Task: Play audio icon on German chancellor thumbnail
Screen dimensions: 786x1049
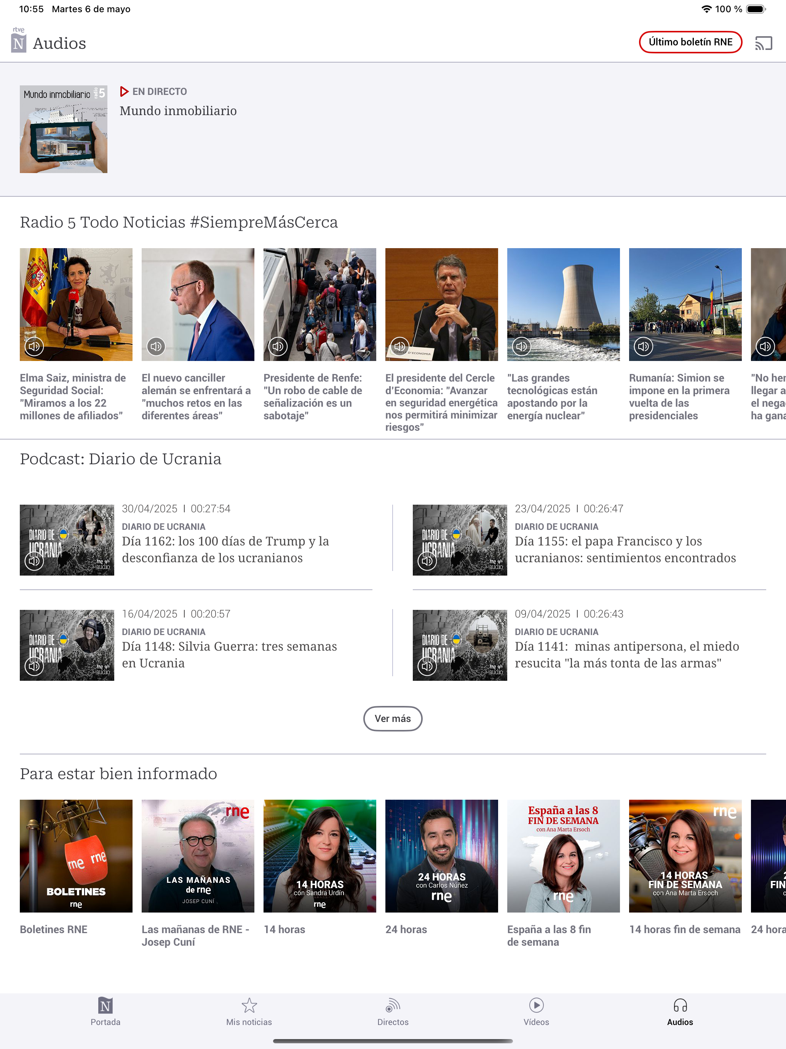Action: coord(156,346)
